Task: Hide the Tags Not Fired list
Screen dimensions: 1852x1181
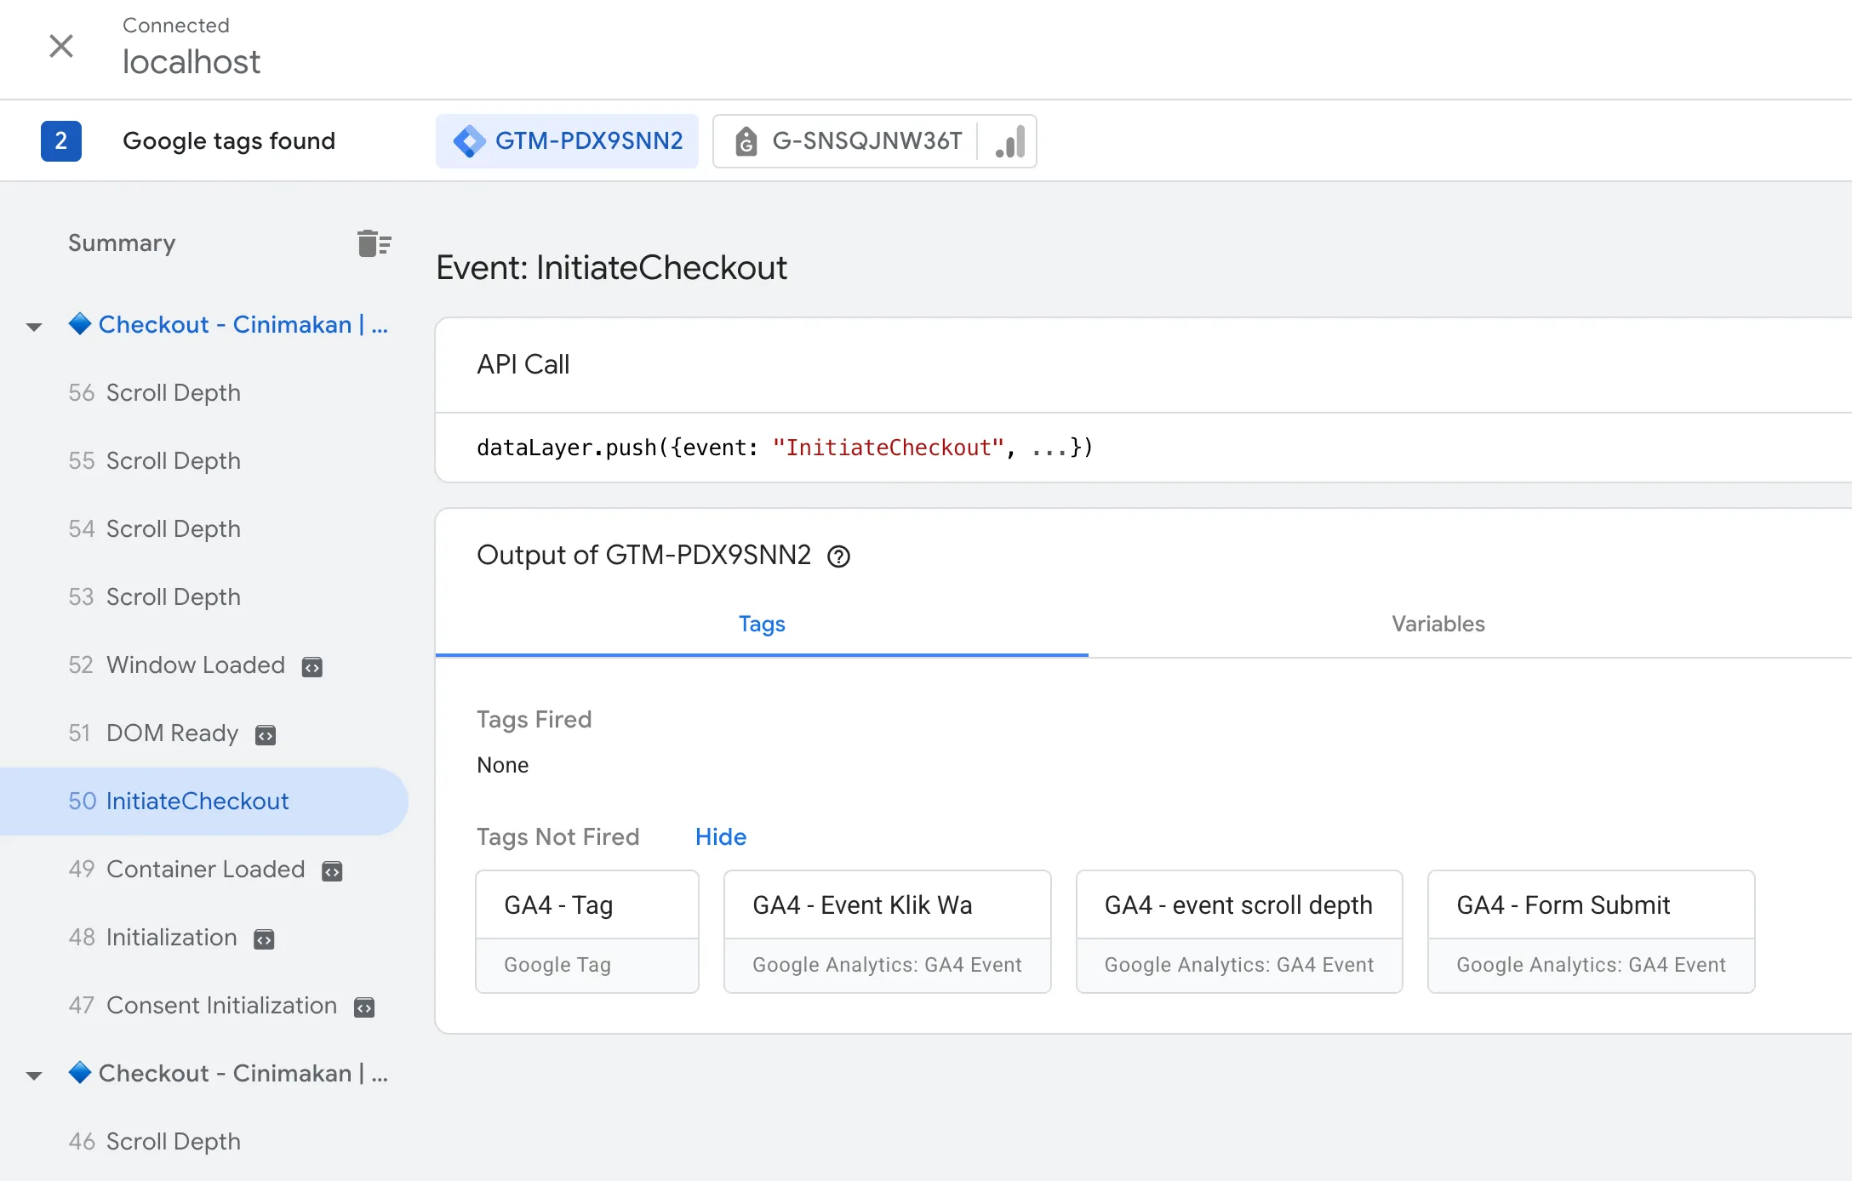Action: [x=720, y=837]
